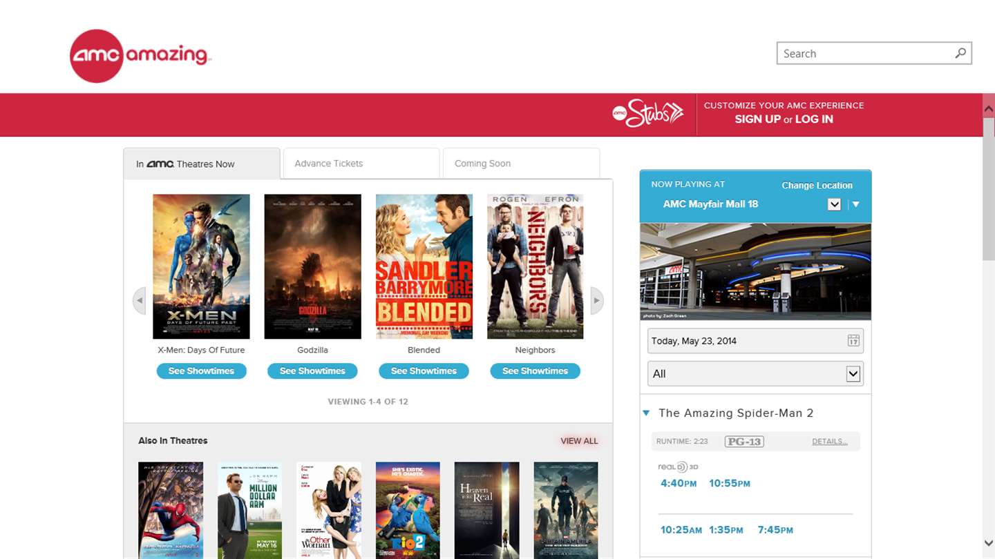Image resolution: width=995 pixels, height=559 pixels.
Task: Switch to Advance Tickets tab
Action: coord(361,164)
